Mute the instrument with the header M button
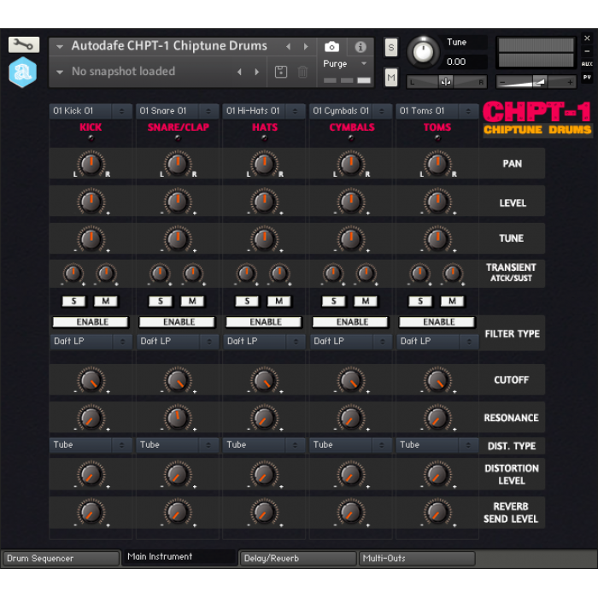Screen dimensions: 598x598 (x=391, y=78)
